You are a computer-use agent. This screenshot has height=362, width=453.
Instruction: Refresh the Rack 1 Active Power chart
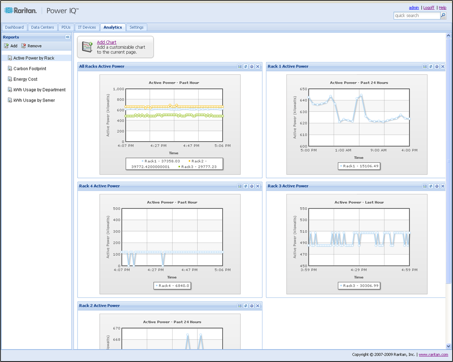coord(431,66)
